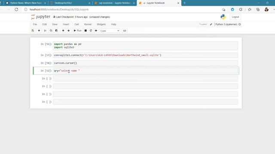Open the View menu
275x154 pixels.
55,24
